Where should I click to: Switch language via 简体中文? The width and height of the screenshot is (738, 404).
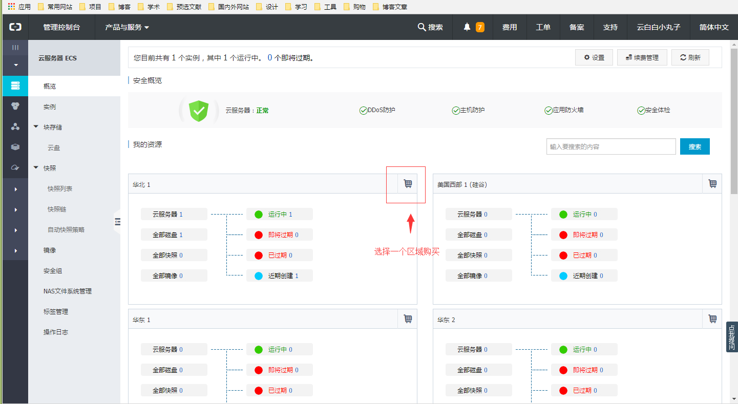coord(714,27)
